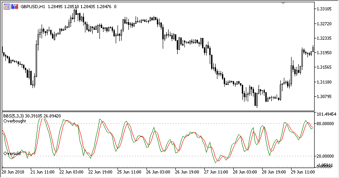This screenshot has width=339, height=178.
Task: Click the 1.28435 low price value
Action: [x=88, y=7]
